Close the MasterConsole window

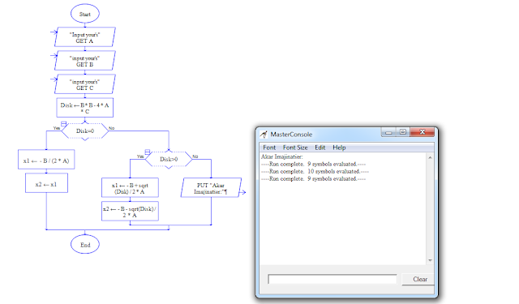tap(422, 132)
